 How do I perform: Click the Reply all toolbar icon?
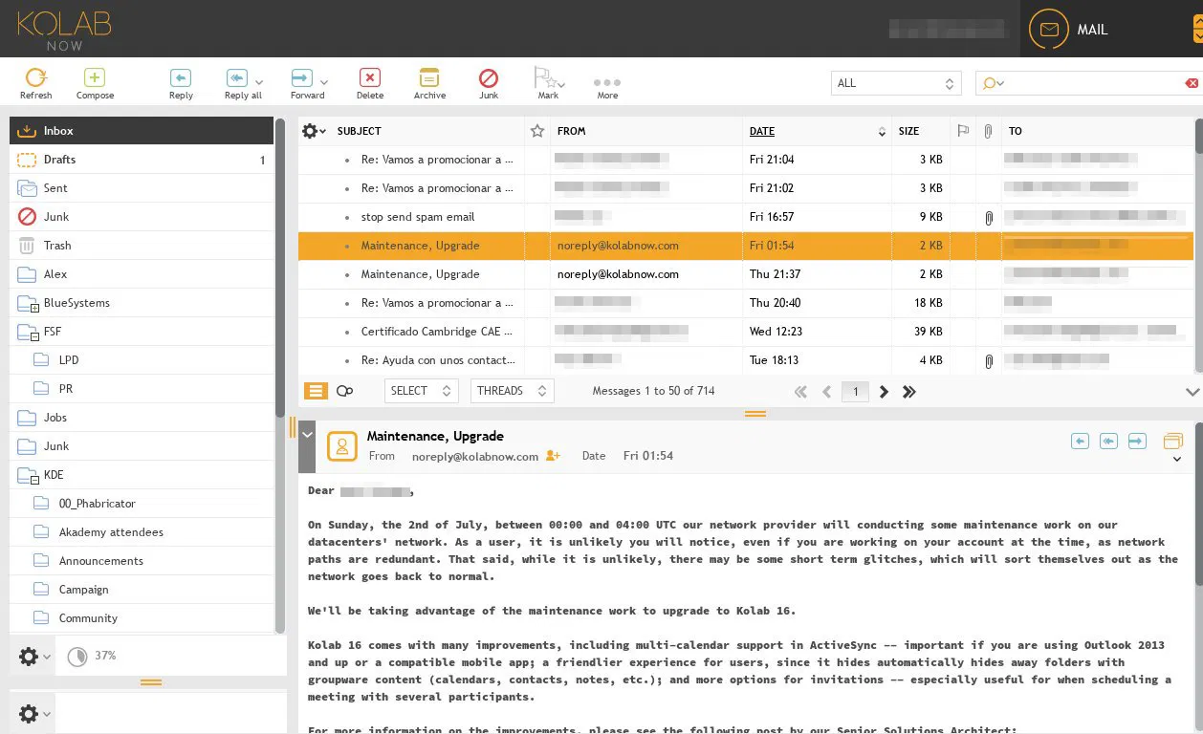click(237, 78)
